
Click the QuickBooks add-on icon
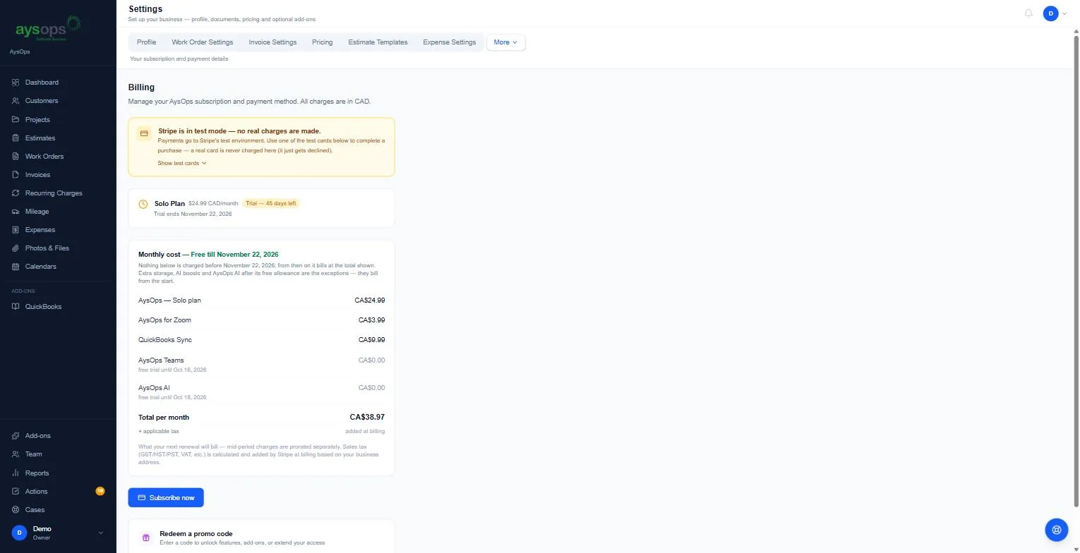point(16,307)
